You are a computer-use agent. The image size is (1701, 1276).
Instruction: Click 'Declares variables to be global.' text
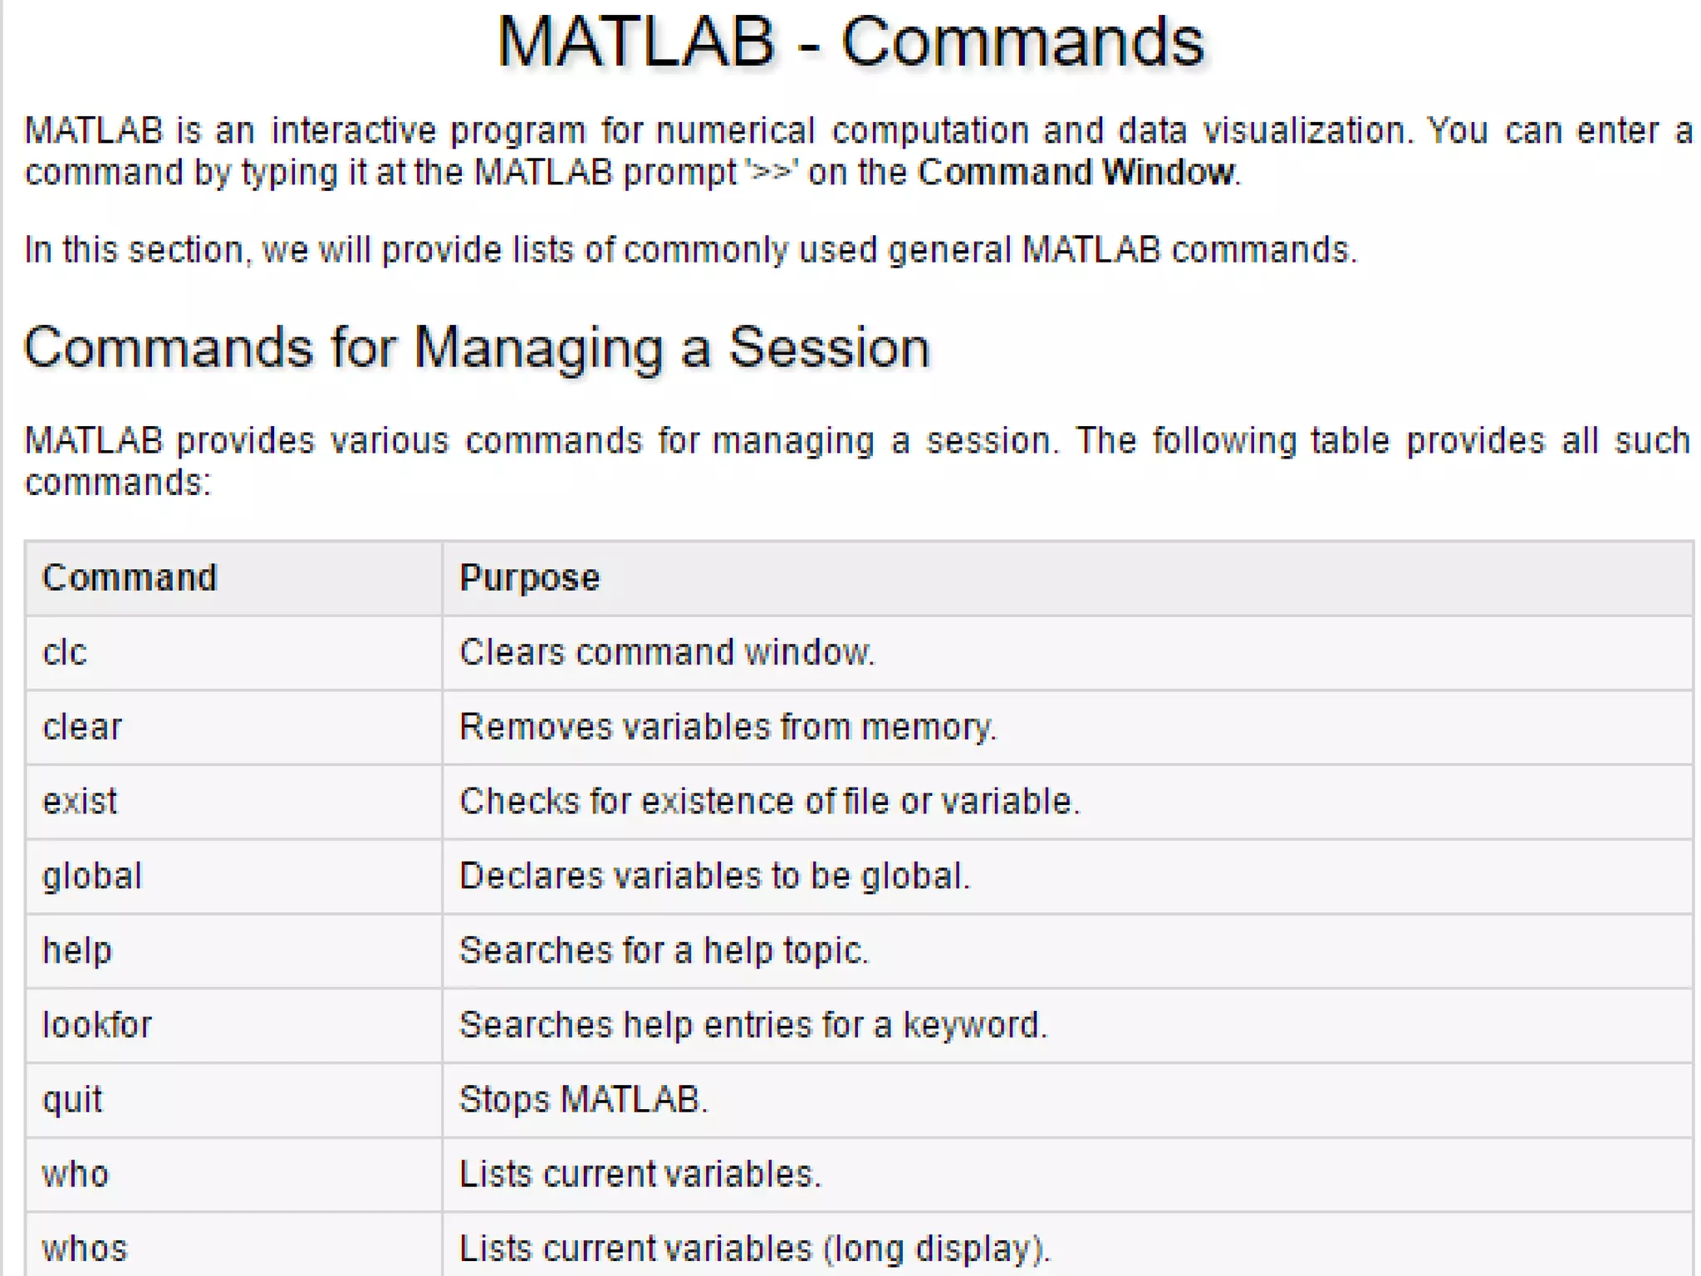click(715, 876)
